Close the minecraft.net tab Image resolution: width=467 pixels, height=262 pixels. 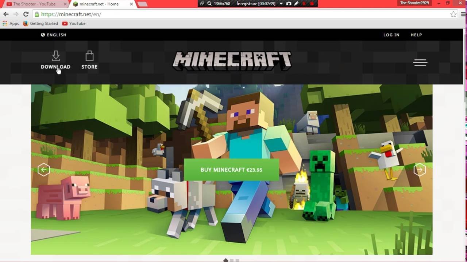pos(131,4)
